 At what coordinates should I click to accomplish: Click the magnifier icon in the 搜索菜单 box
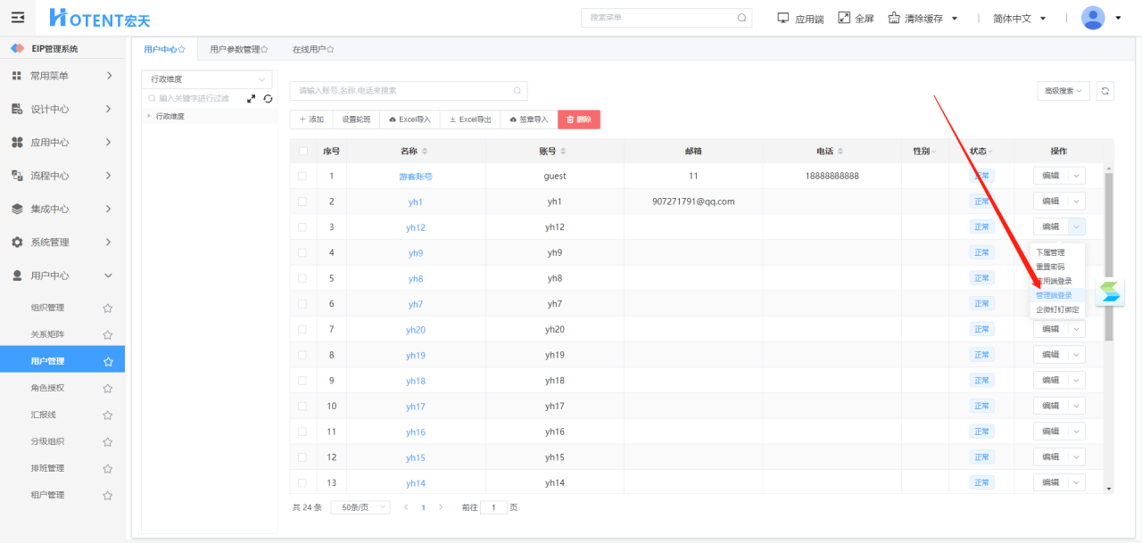741,18
